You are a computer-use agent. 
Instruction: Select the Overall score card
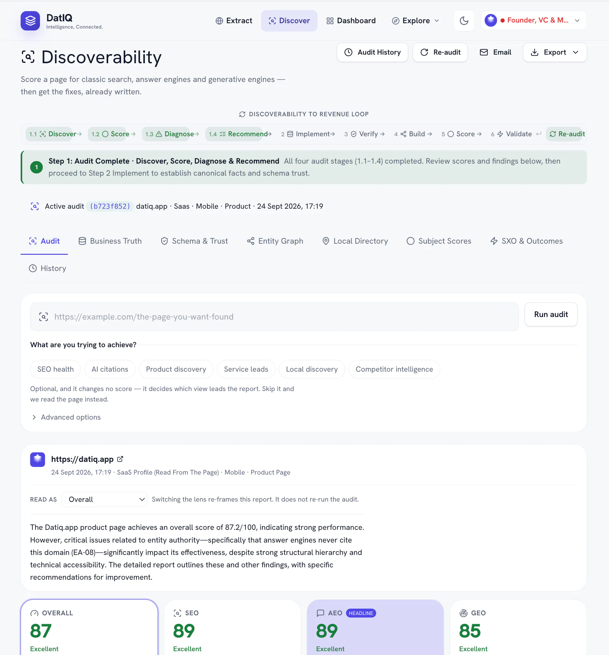click(x=89, y=628)
